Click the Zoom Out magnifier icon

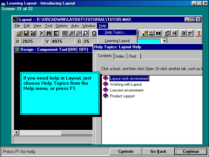point(78,33)
